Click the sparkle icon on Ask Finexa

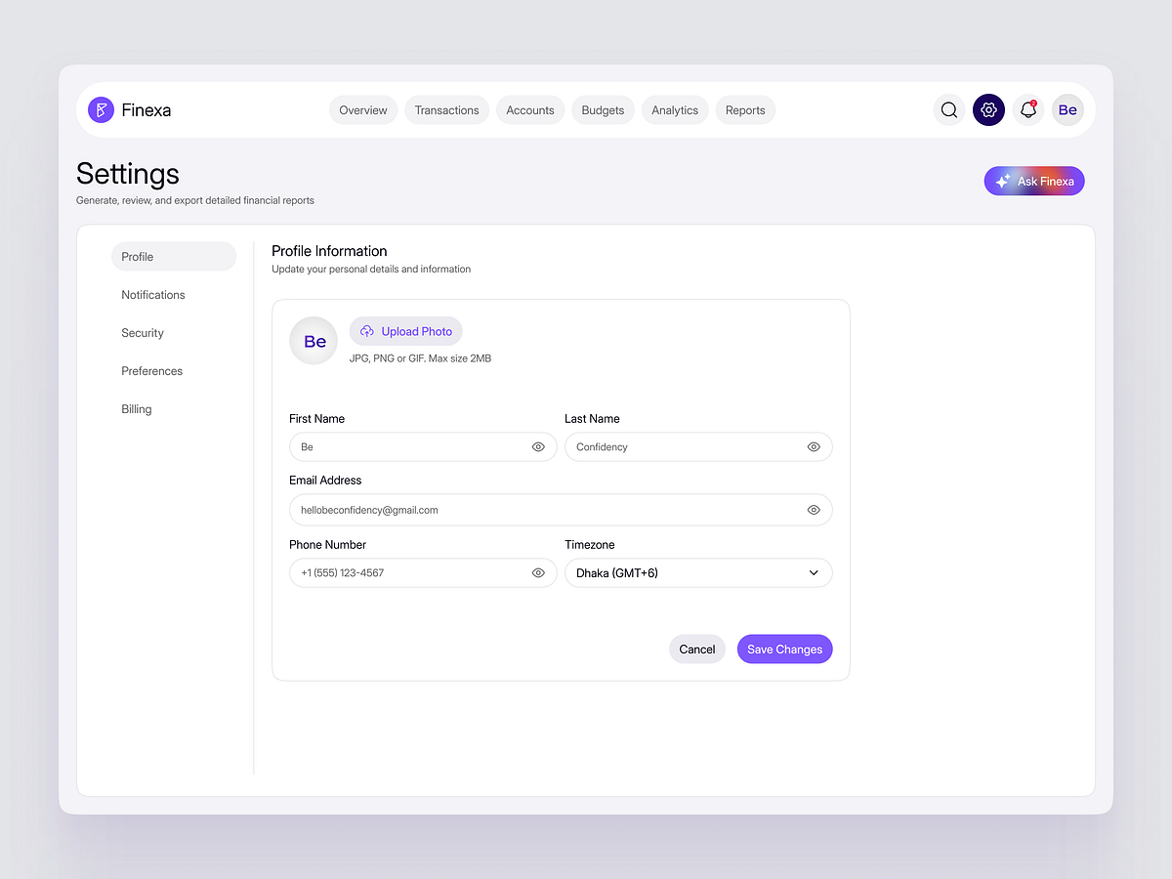1001,181
